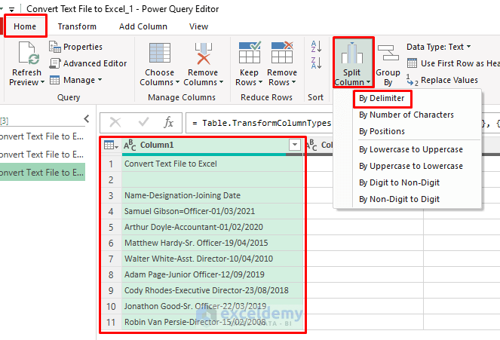500x340 pixels.
Task: Open the Add Column tab
Action: click(143, 26)
